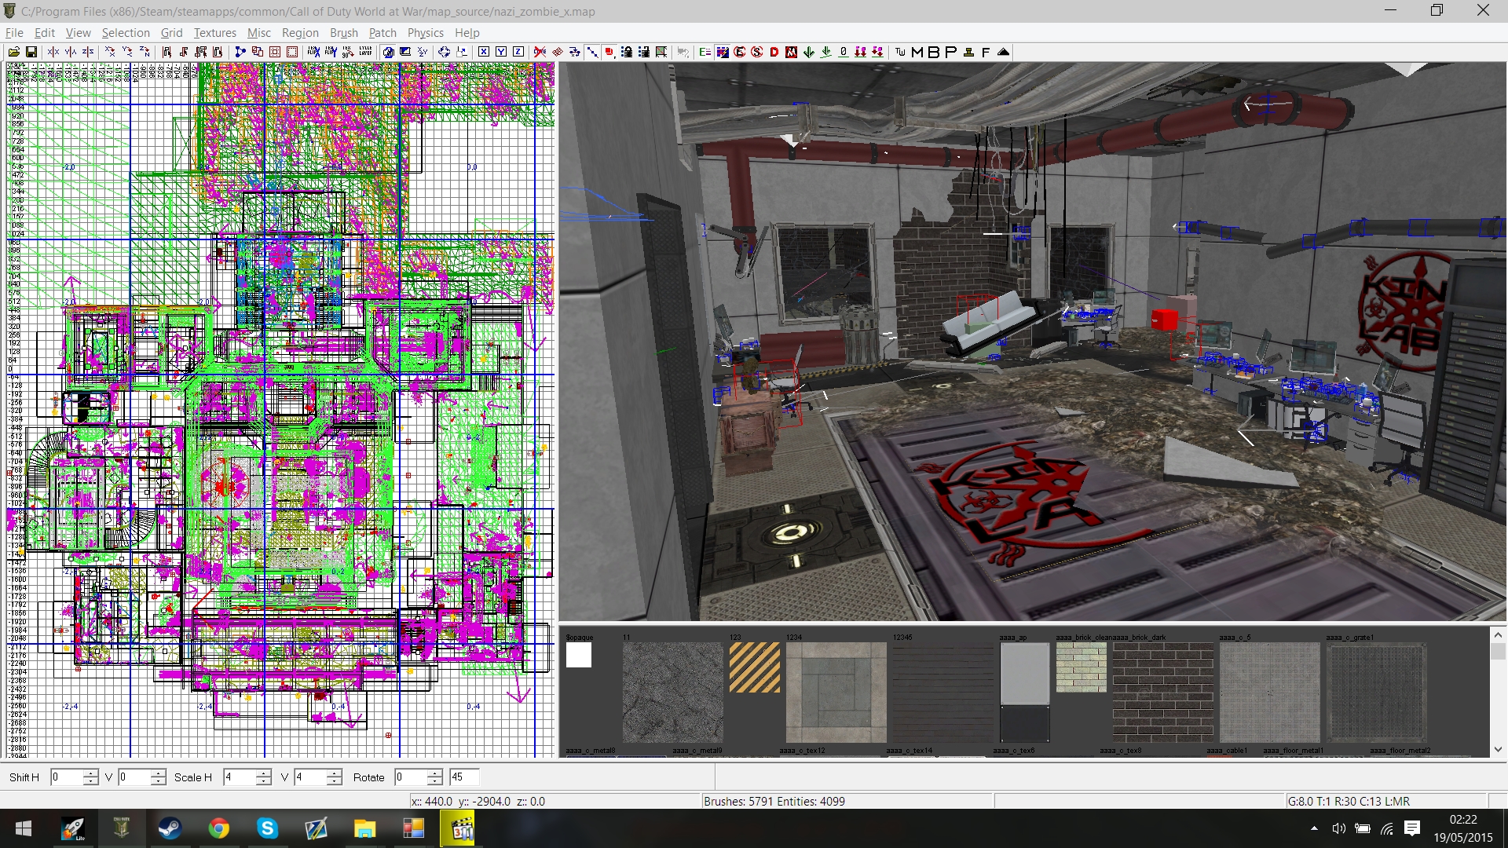Viewport: 1508px width, 848px height.
Task: Select the grey aaaa_ap texture swatch
Action: [x=1024, y=692]
